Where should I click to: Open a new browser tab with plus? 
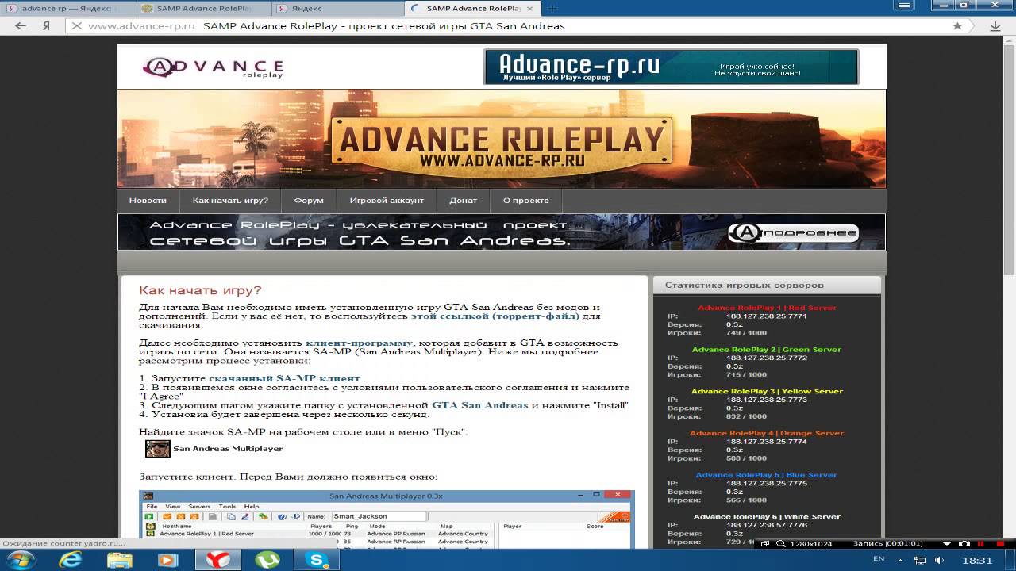pyautogui.click(x=552, y=8)
